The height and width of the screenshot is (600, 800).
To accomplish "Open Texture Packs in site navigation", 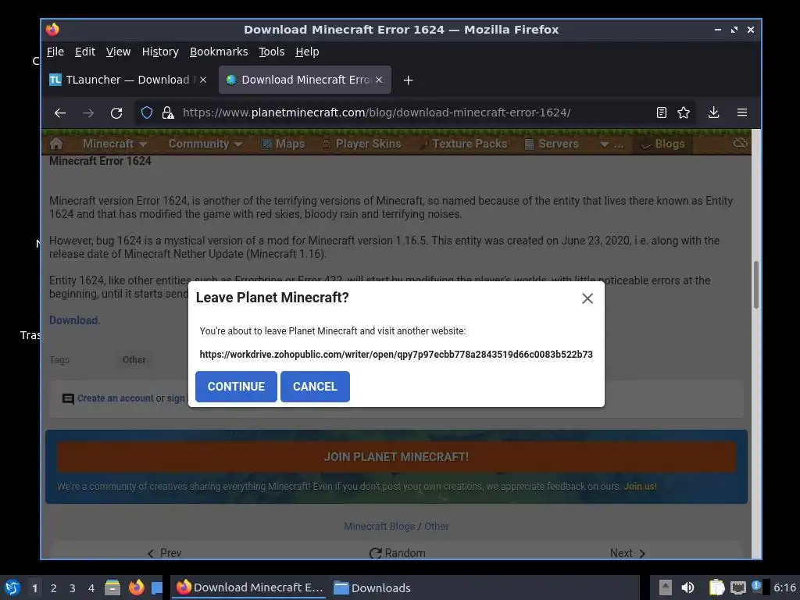I will (x=463, y=144).
